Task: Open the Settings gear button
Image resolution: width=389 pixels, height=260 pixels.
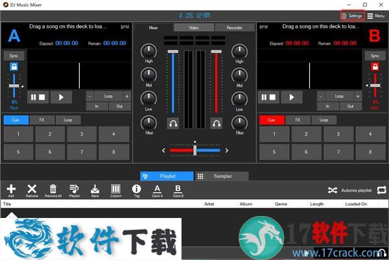Action: [x=352, y=16]
